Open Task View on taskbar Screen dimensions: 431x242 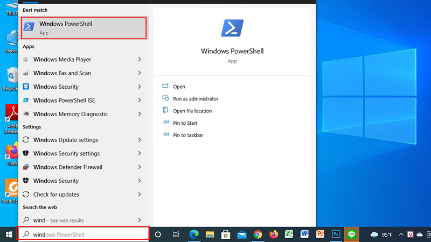point(176,234)
